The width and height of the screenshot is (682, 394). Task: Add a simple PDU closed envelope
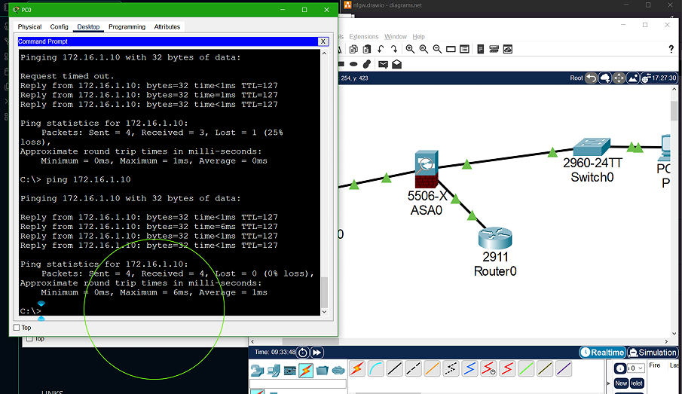(383, 64)
